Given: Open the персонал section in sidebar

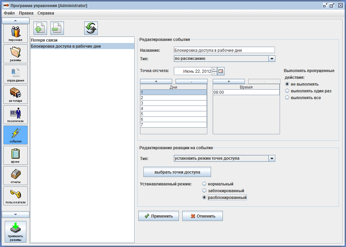Looking at the screenshot, I should [x=16, y=33].
